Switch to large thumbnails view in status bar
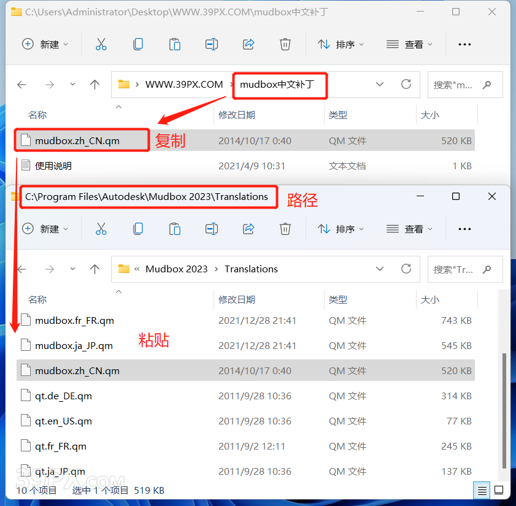Image resolution: width=516 pixels, height=506 pixels. pos(499,491)
